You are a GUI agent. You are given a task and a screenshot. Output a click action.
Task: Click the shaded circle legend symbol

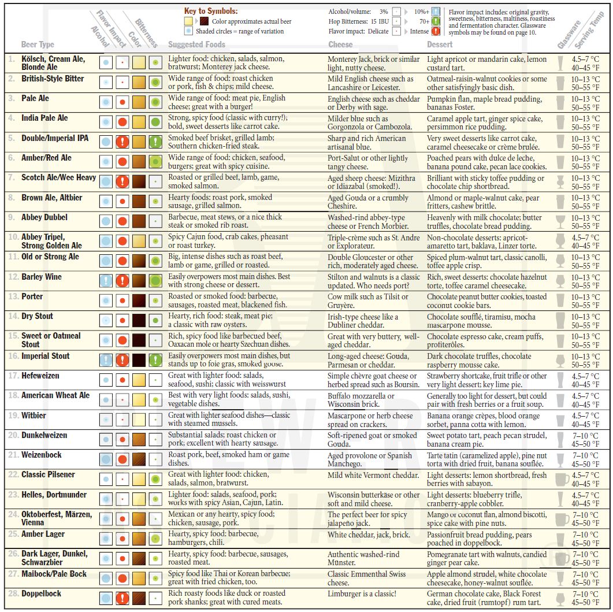coord(189,31)
